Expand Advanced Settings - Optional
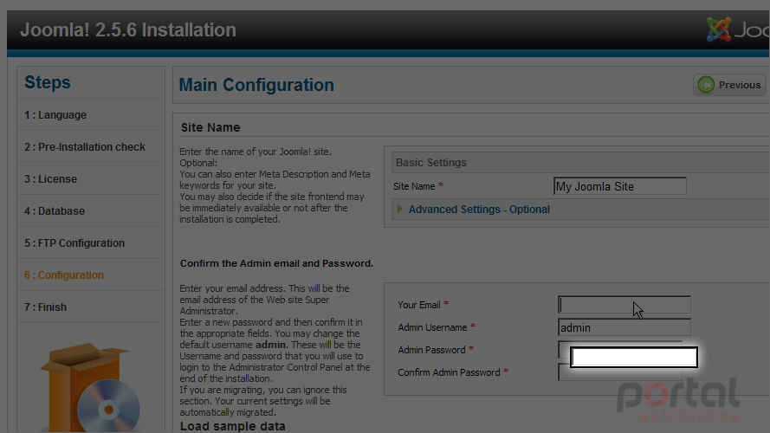Screen dimensions: 770x433 coord(479,209)
